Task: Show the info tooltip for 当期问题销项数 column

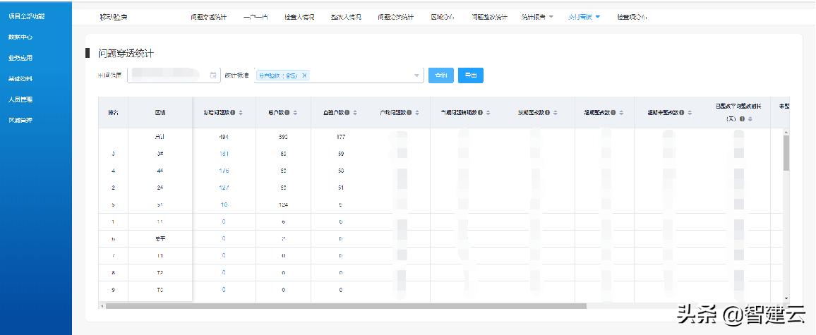Action: pos(480,112)
